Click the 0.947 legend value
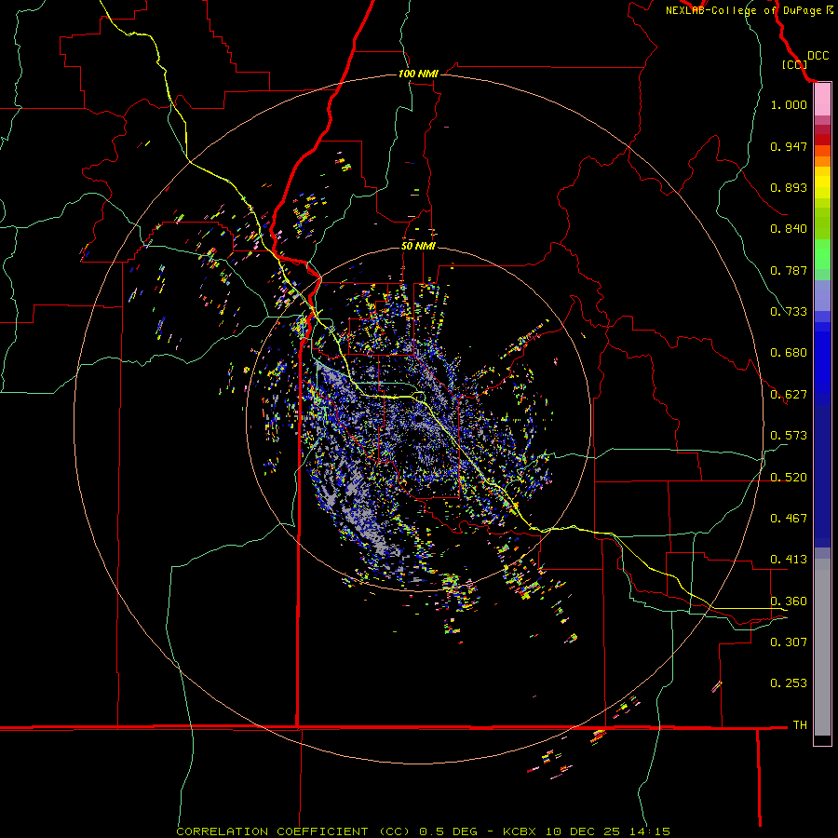 (x=789, y=146)
